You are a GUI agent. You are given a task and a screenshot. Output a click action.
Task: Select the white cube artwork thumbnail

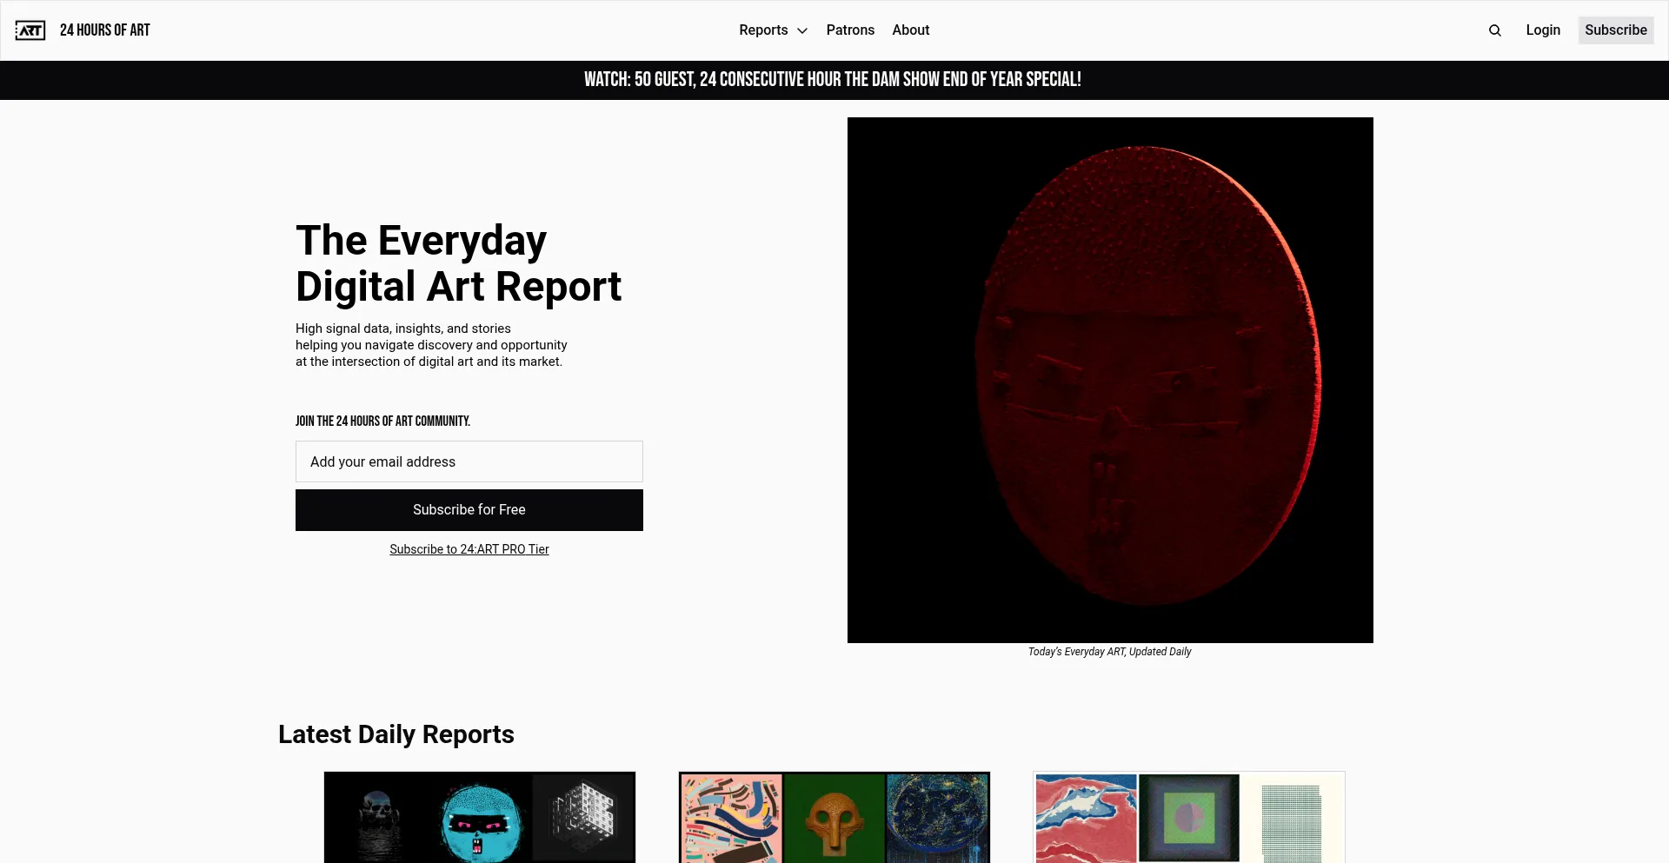click(x=583, y=815)
